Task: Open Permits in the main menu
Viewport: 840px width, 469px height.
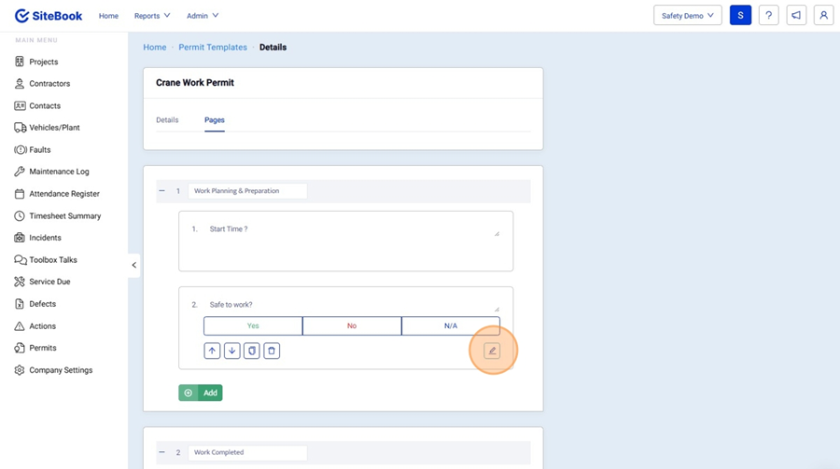Action: point(43,348)
